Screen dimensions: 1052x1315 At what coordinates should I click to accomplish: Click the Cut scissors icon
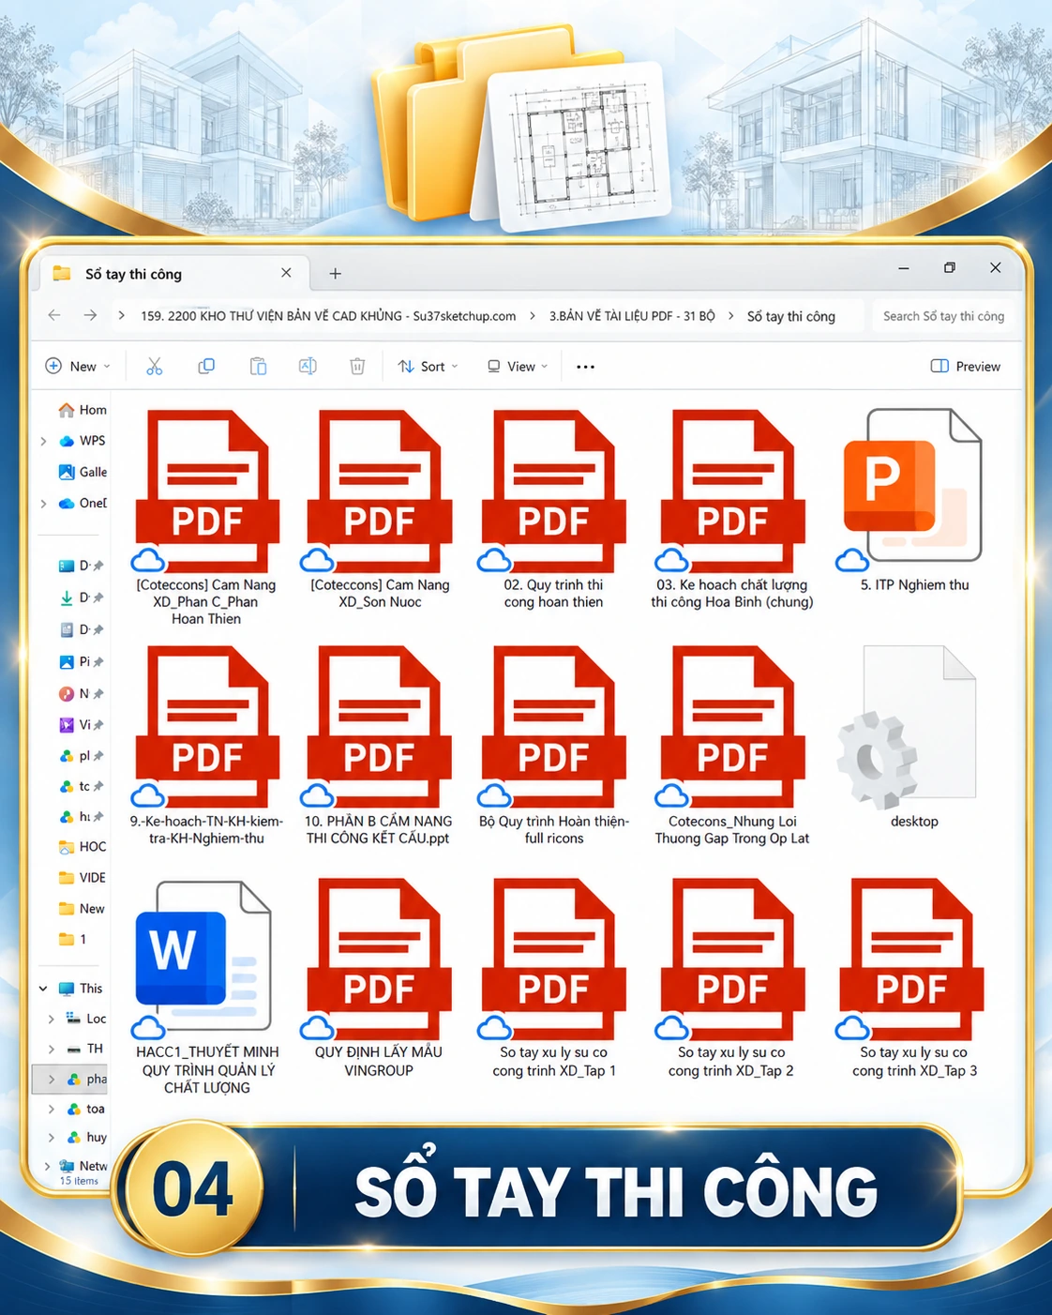click(155, 367)
